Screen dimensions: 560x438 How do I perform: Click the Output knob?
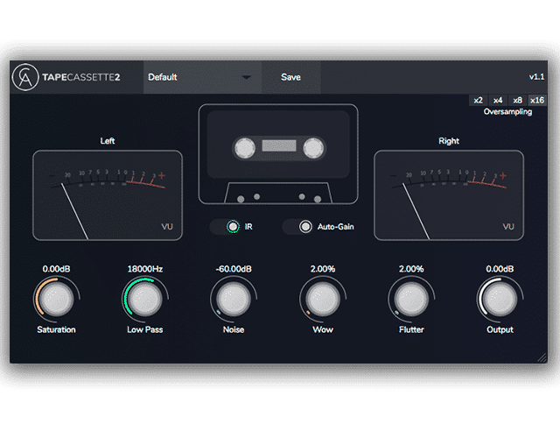coord(500,299)
